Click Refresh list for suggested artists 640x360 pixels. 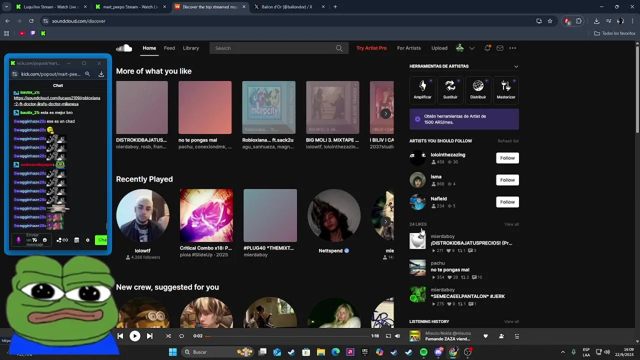point(508,141)
